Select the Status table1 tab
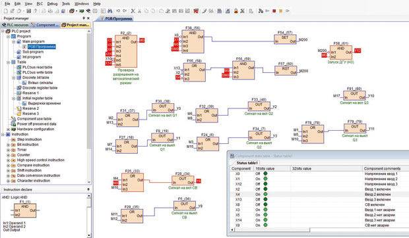Viewport: 409px width, 238px height. pos(247,163)
